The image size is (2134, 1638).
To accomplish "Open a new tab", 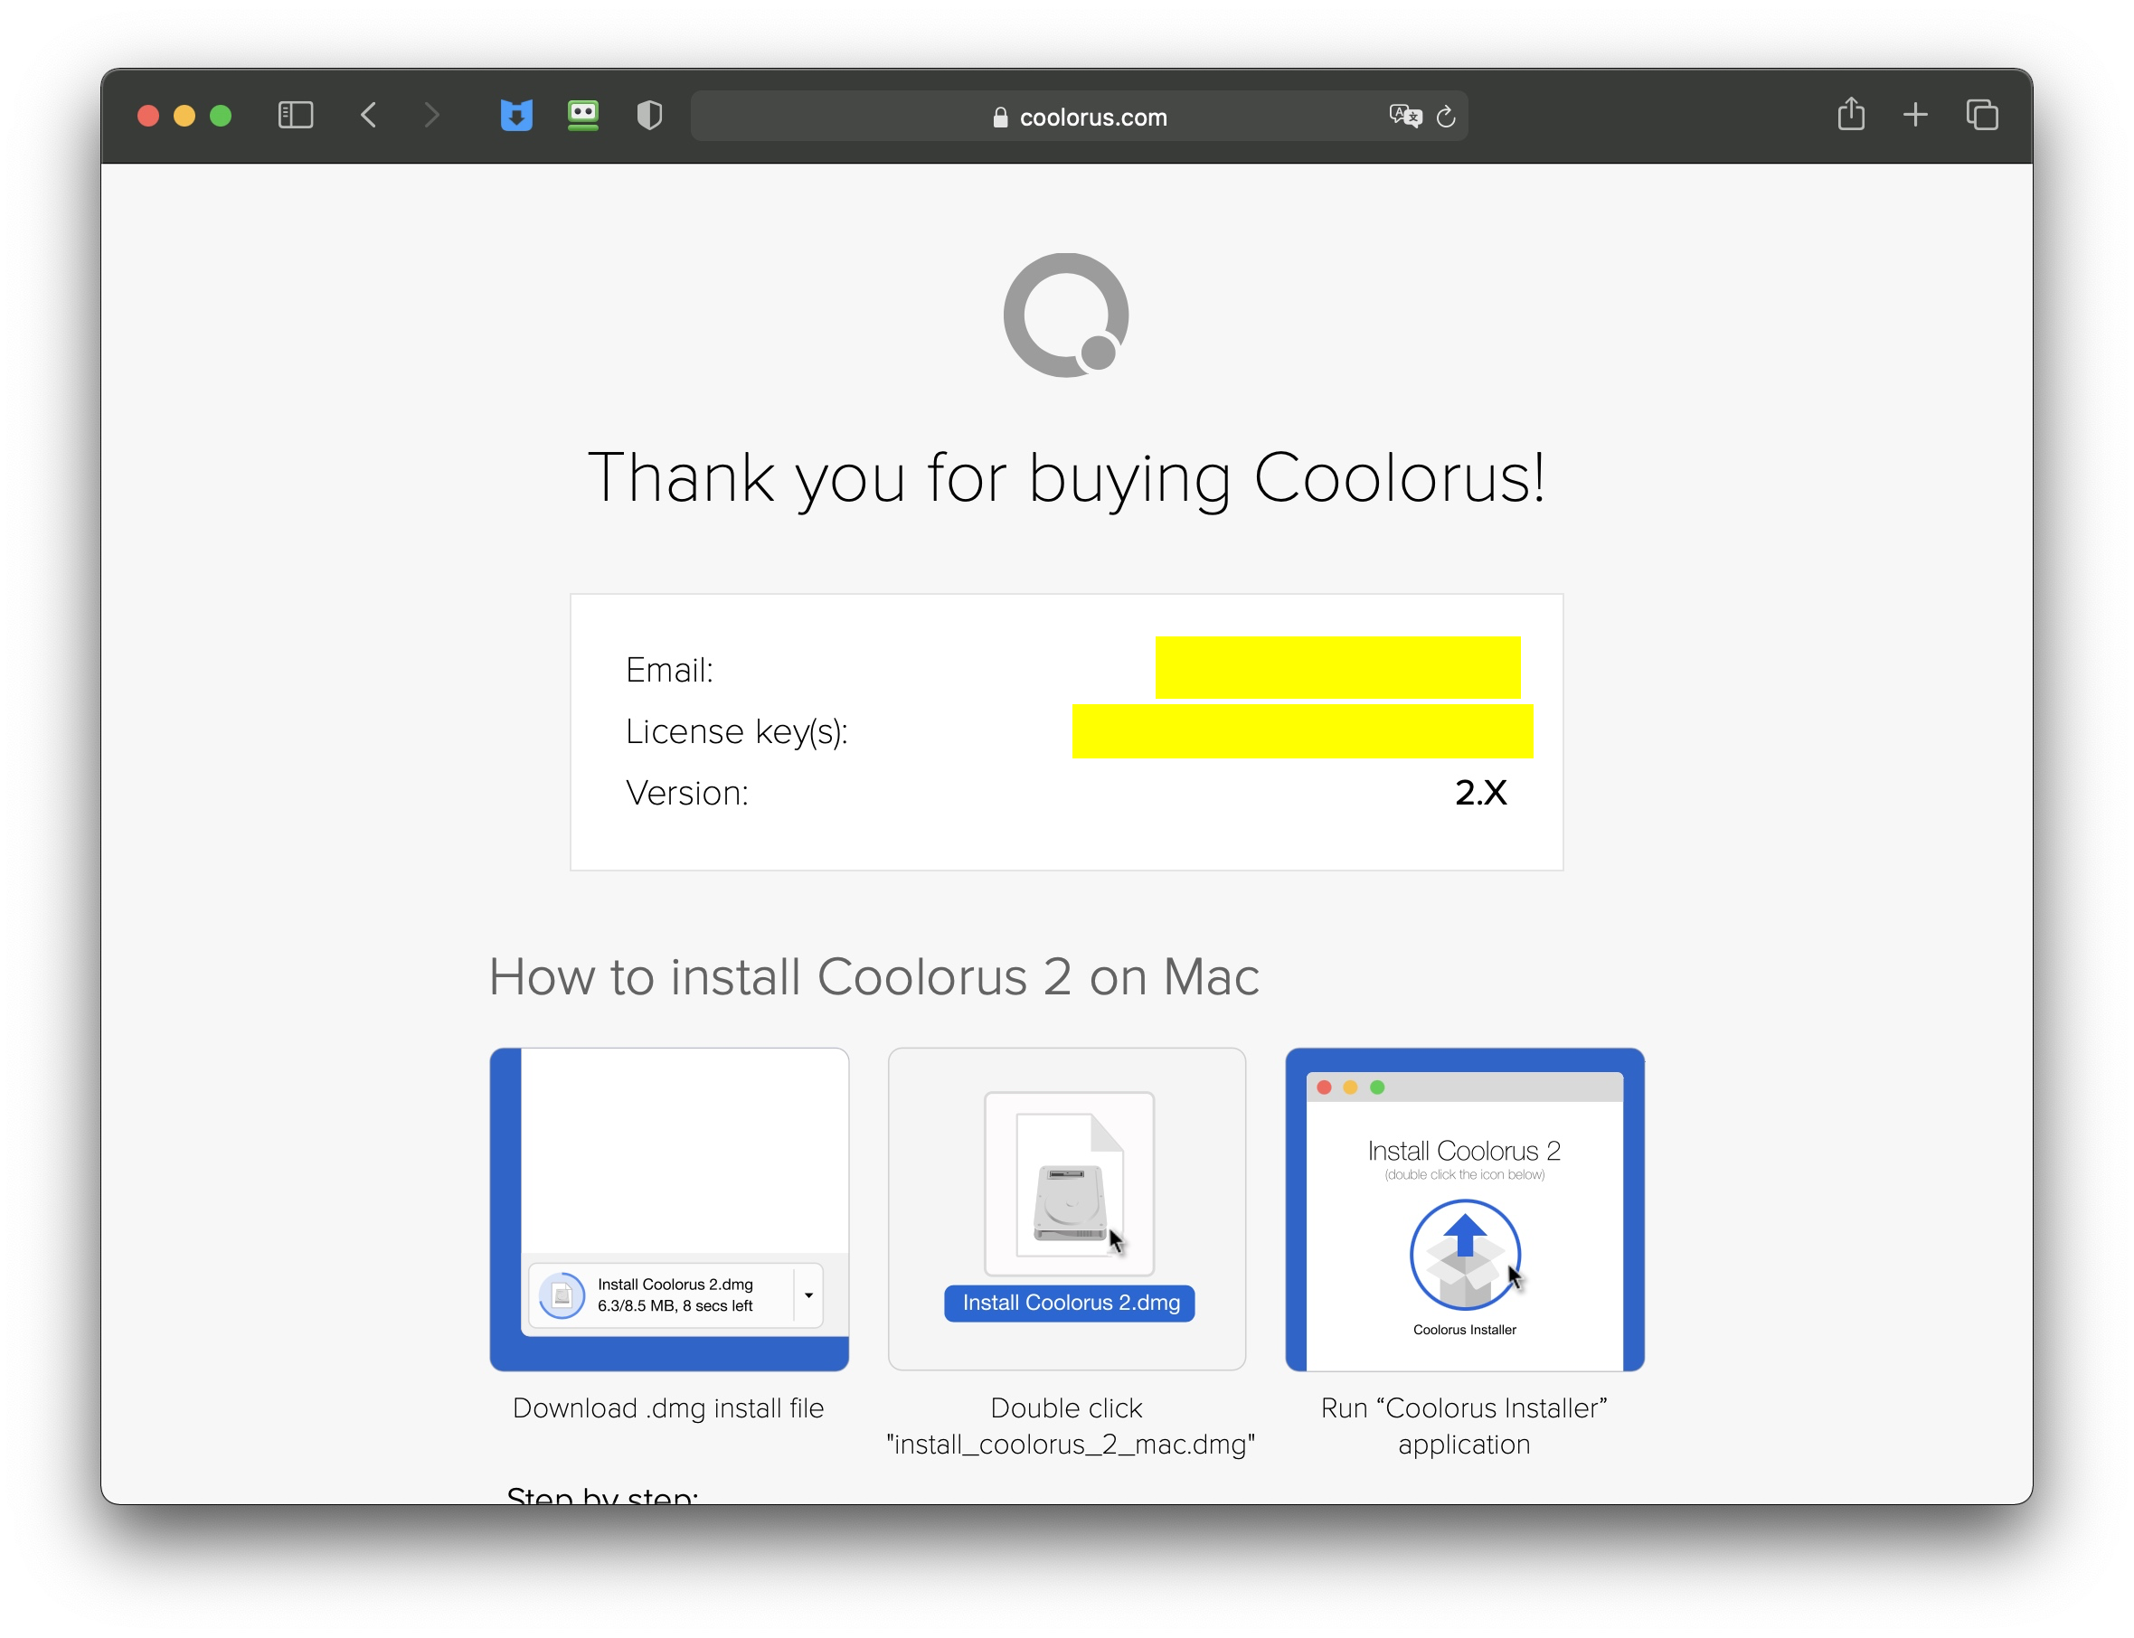I will (x=1915, y=115).
